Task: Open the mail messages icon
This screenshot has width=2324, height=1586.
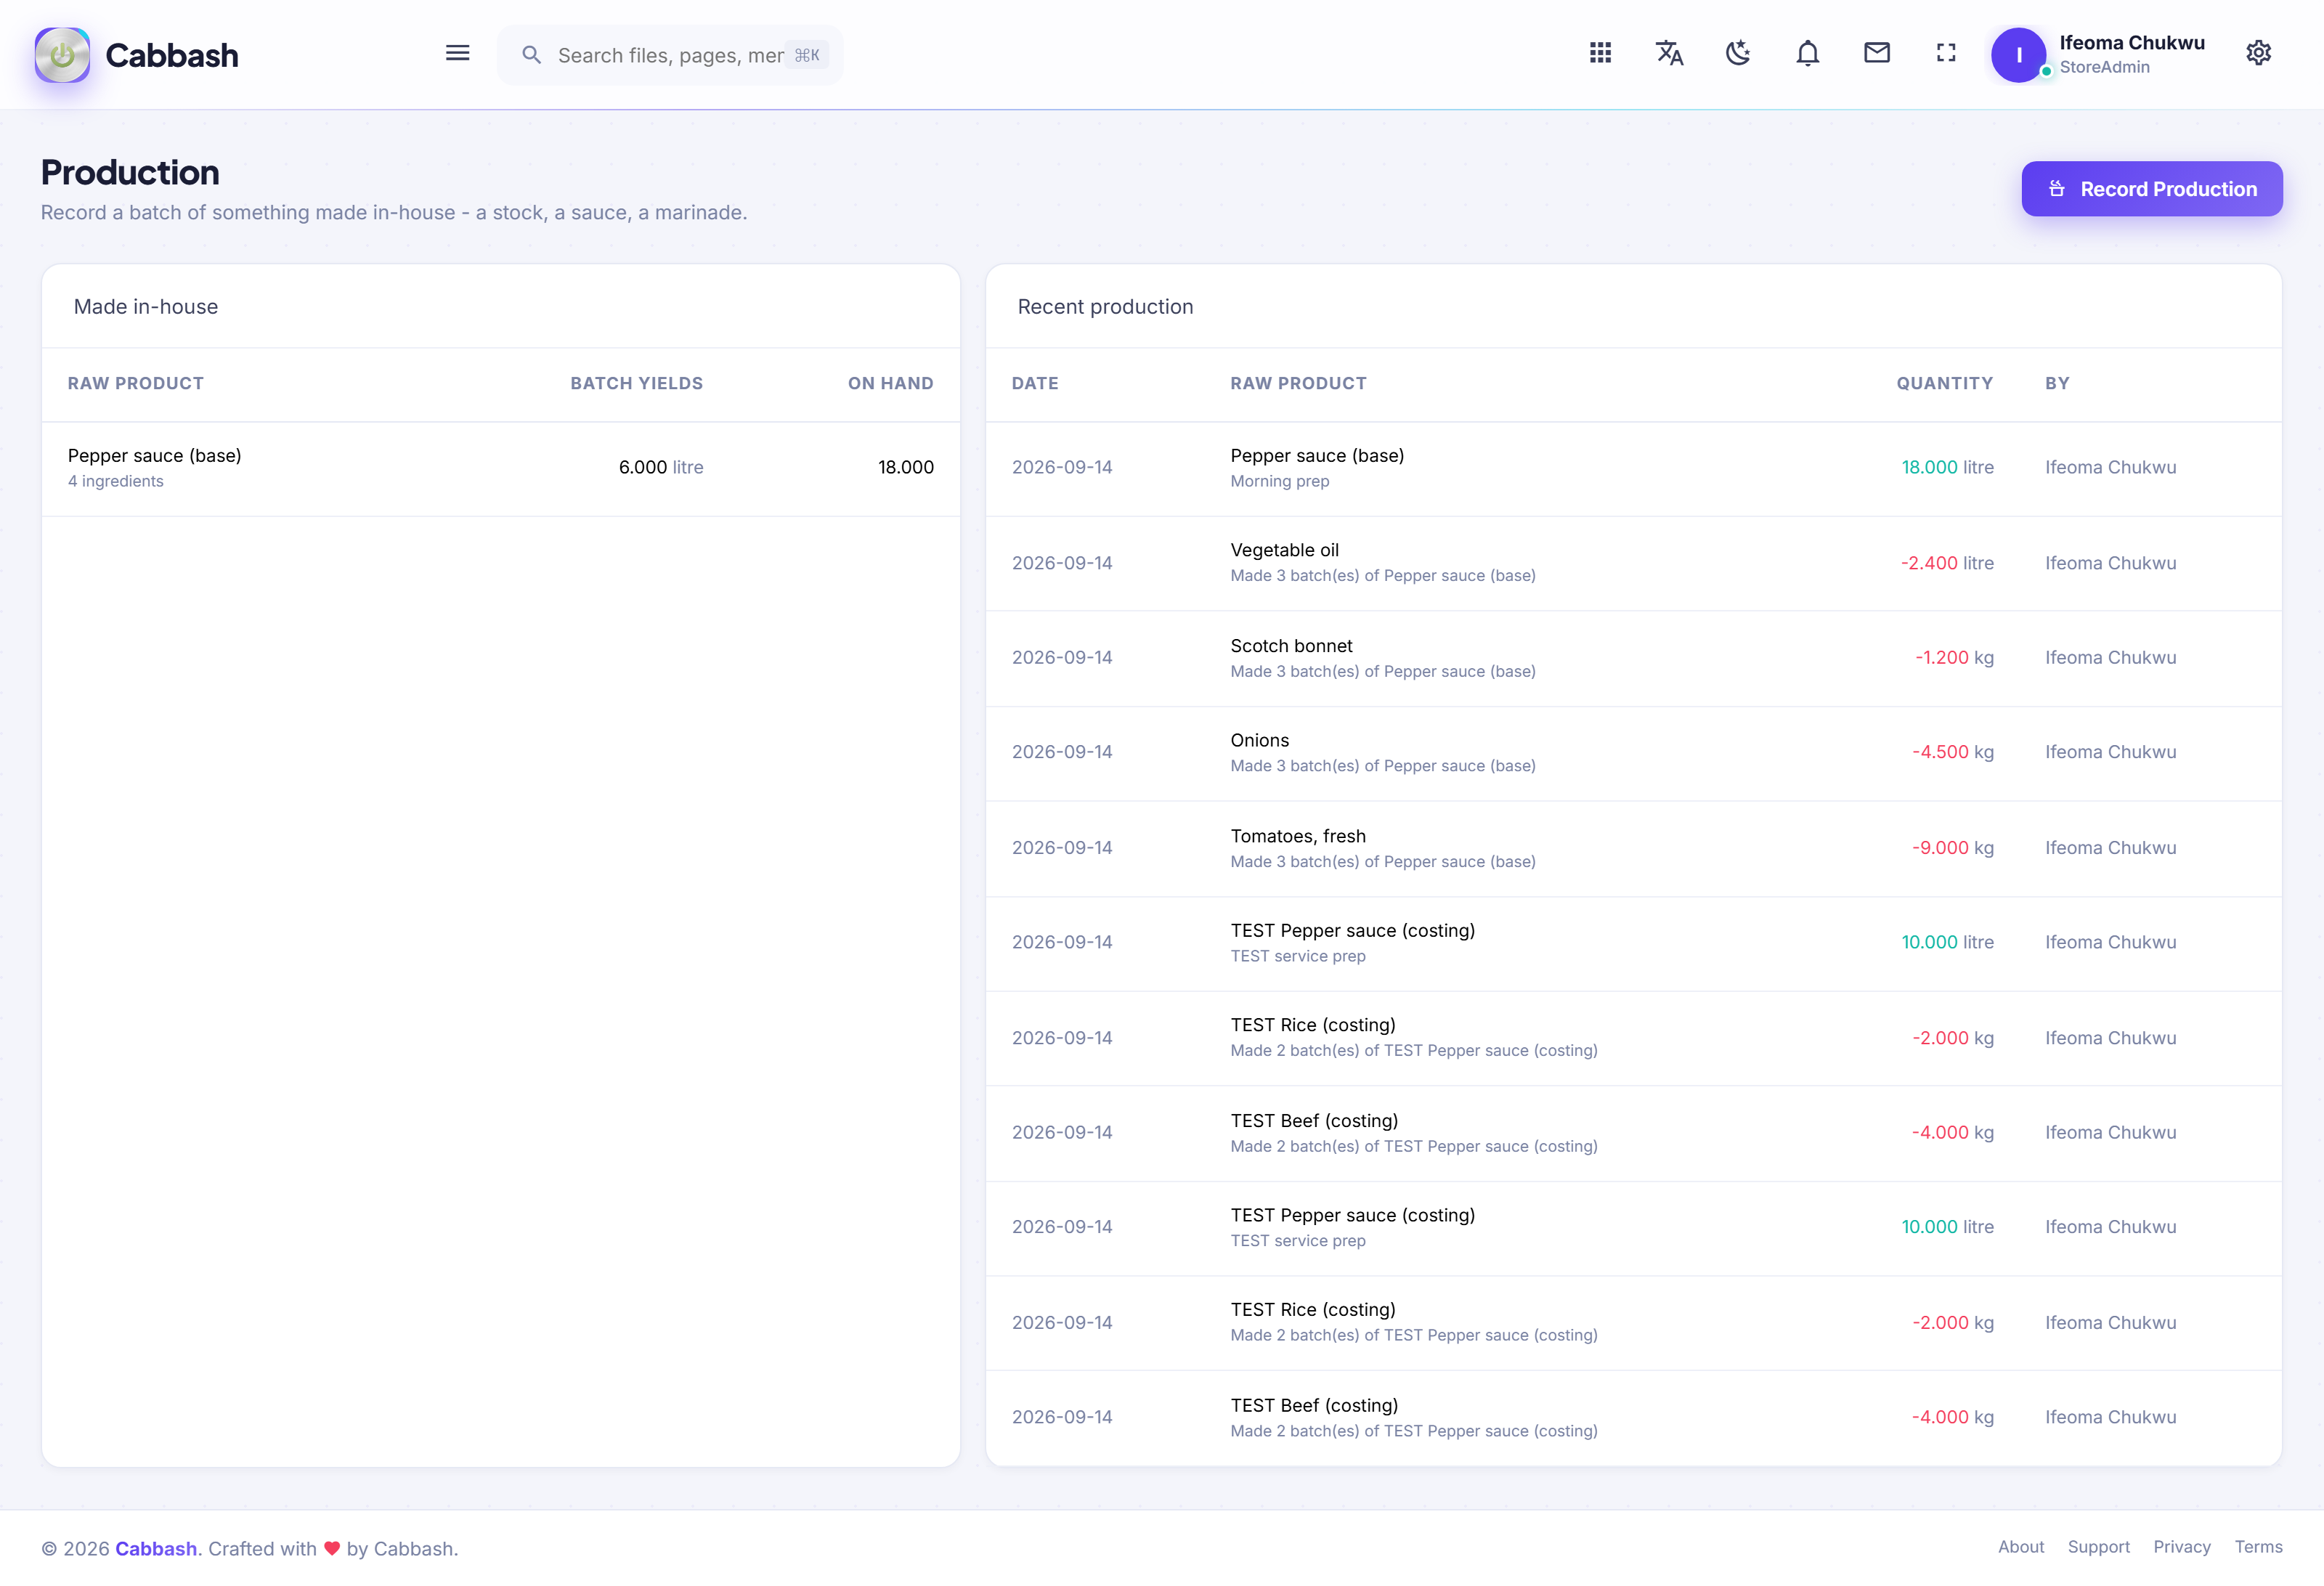Action: coord(1877,53)
